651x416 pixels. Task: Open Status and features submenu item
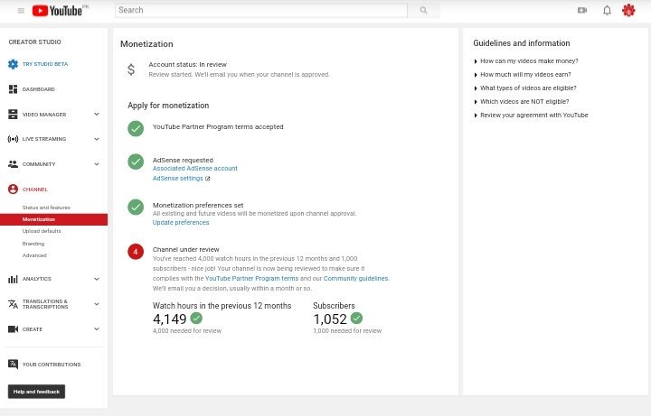click(46, 208)
